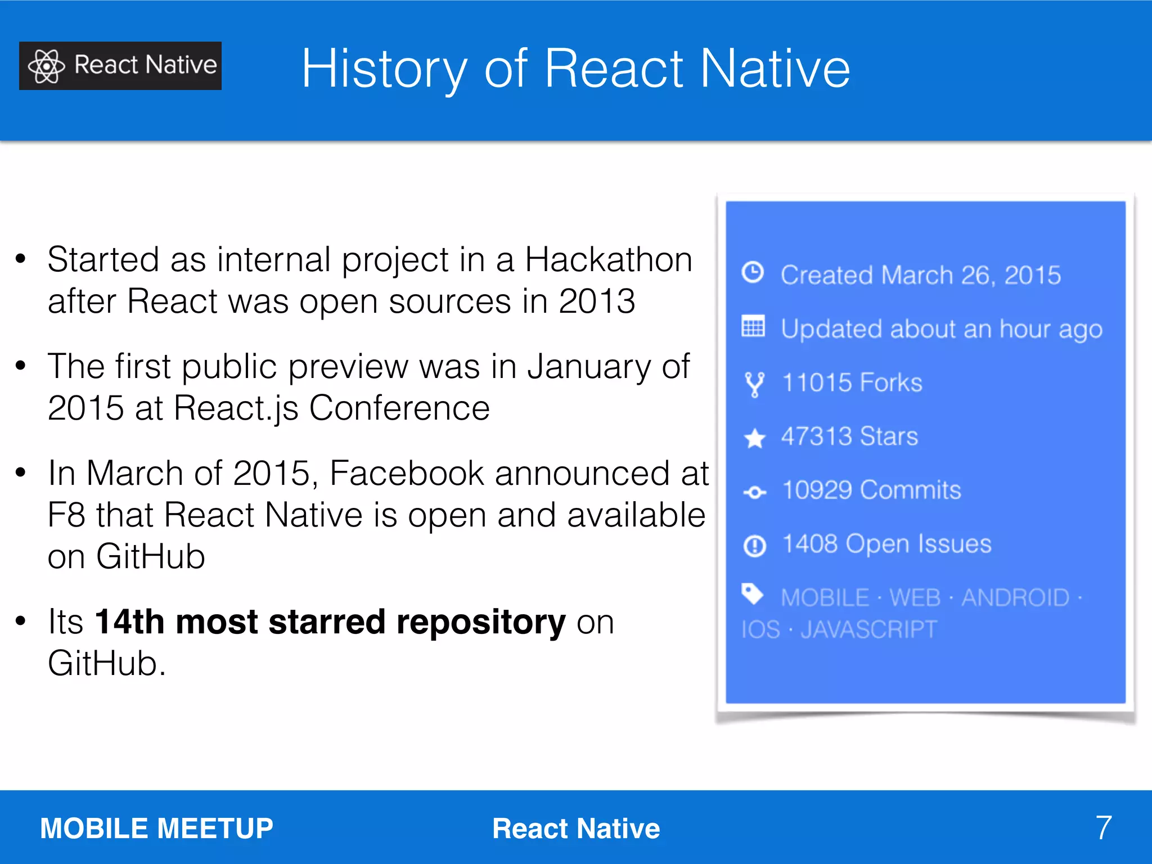Click the Created March 26, 2015 text

(920, 275)
